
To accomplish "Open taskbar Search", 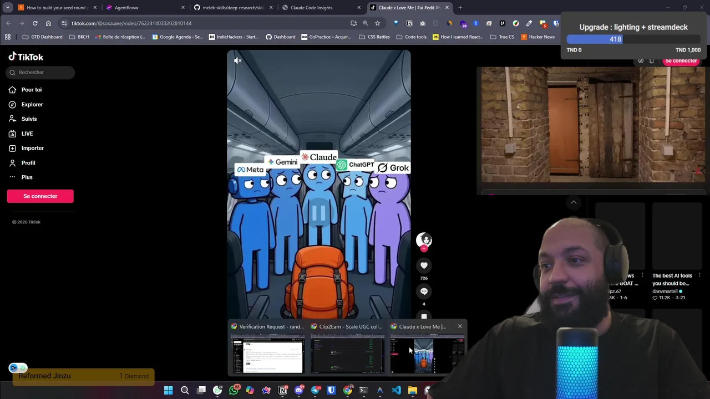I will pos(185,390).
